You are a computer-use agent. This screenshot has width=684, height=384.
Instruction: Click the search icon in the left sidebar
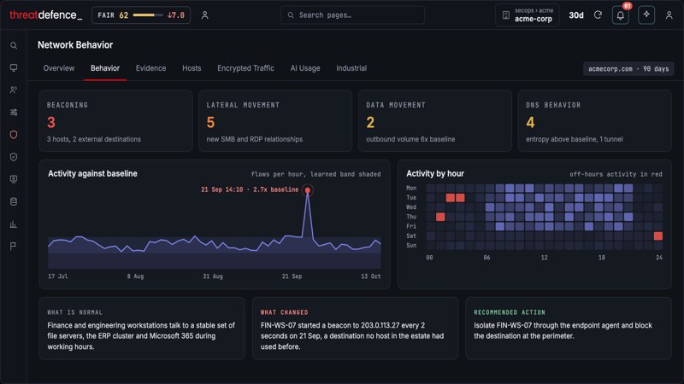[x=14, y=45]
